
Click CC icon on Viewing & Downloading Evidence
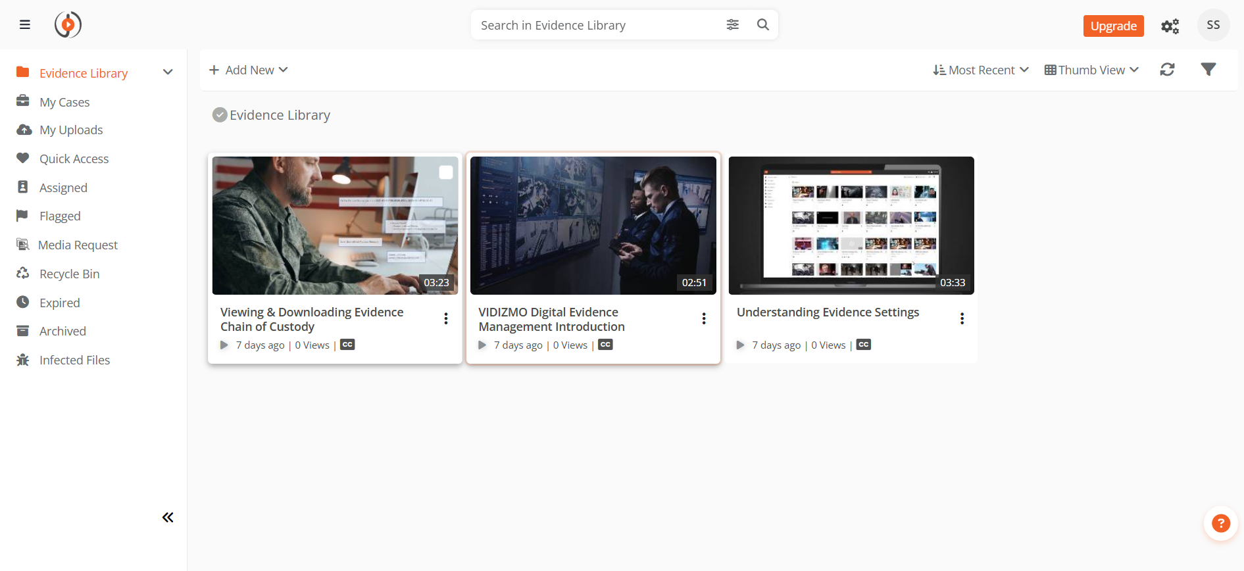tap(347, 345)
